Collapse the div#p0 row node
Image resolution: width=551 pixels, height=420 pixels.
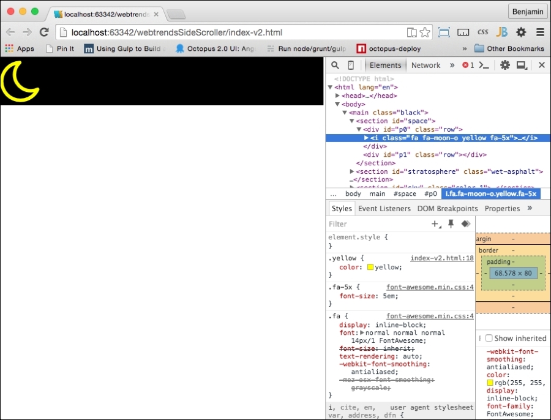359,130
